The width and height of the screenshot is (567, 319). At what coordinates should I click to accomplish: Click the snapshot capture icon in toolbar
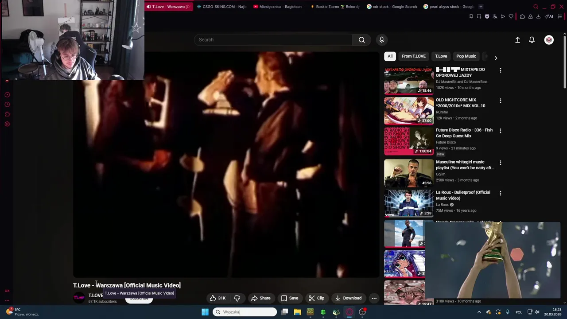(479, 16)
